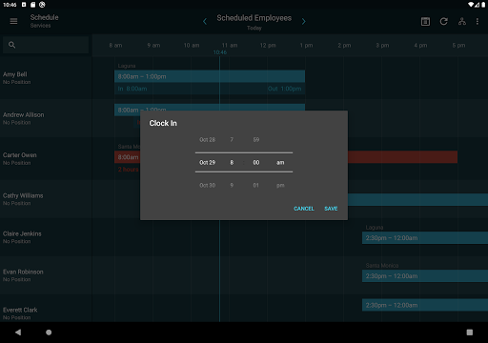Choose minute 59 in the picker

(x=256, y=140)
